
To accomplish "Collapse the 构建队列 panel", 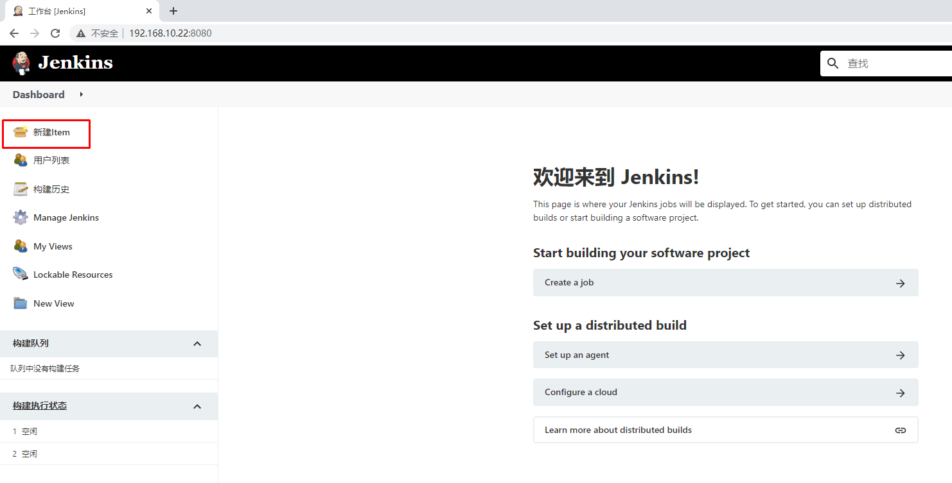I will coord(197,344).
